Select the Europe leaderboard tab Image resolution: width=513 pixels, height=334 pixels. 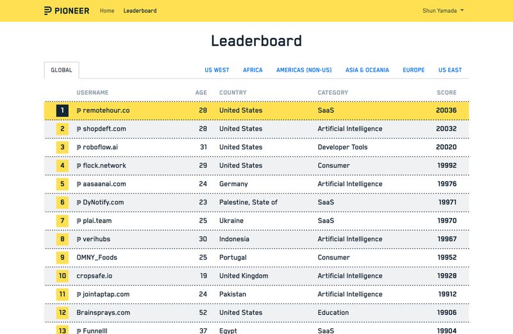pyautogui.click(x=414, y=71)
